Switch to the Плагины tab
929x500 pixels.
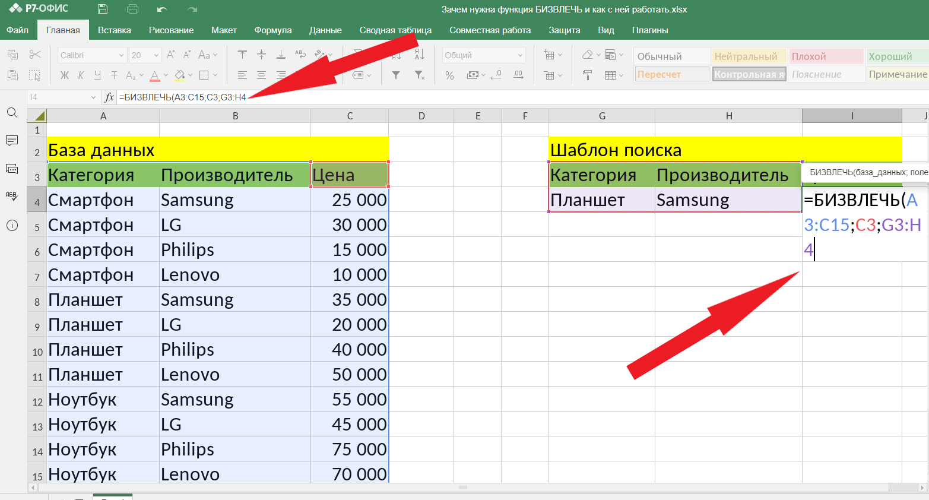tap(650, 30)
